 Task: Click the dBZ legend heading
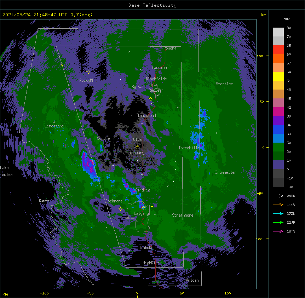click(x=287, y=19)
